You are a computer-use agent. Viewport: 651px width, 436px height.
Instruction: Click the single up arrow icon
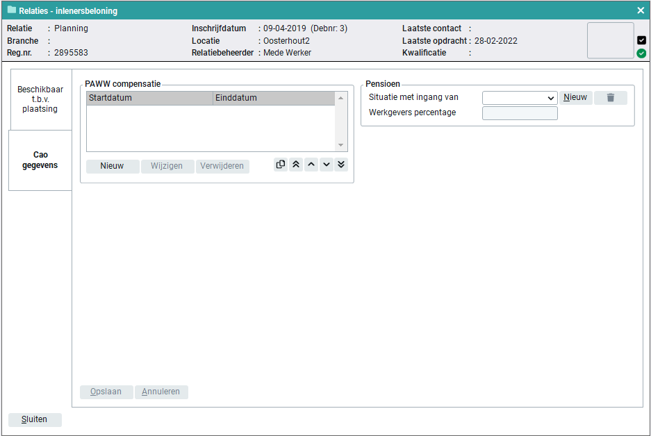(x=311, y=165)
